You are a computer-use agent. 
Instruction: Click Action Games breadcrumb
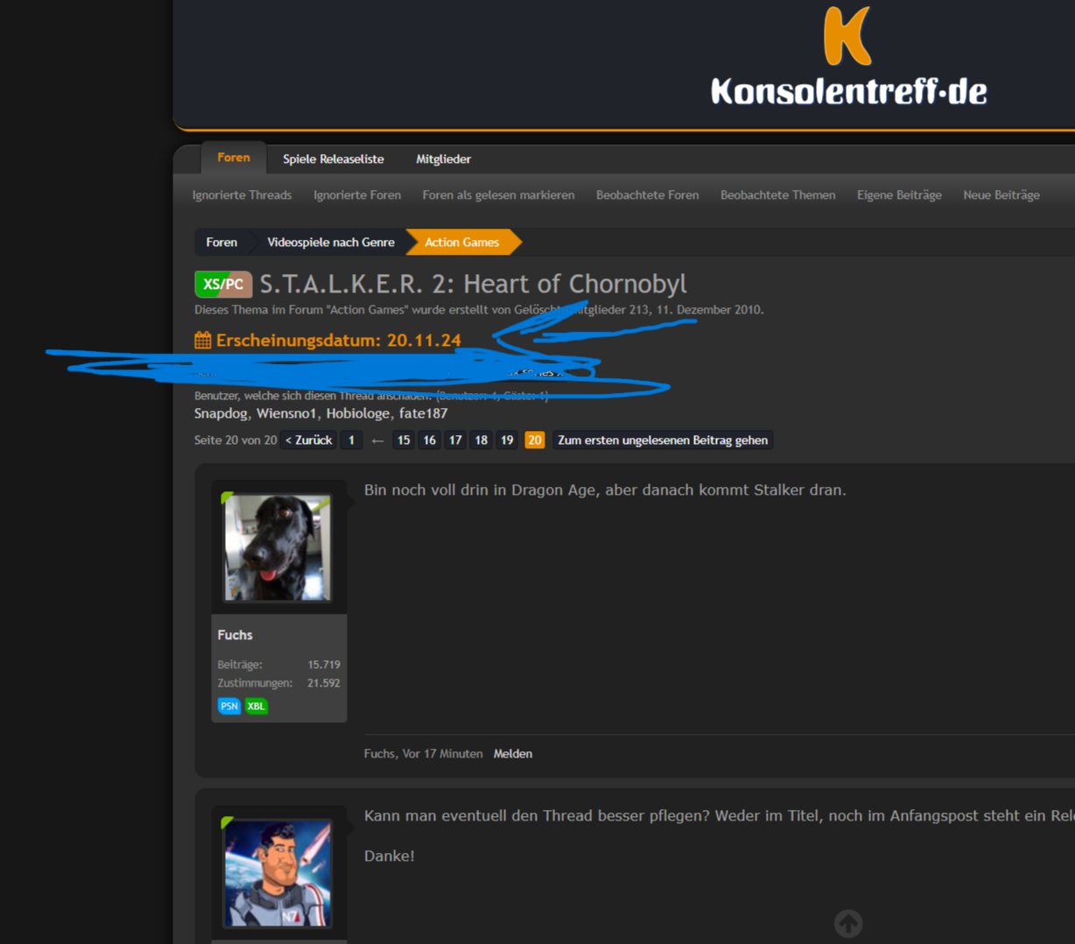(x=462, y=242)
